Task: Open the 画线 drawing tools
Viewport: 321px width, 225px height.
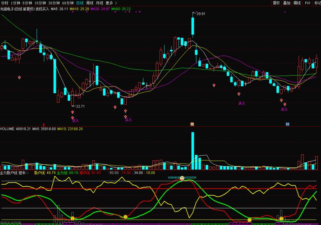Action: pos(297,3)
